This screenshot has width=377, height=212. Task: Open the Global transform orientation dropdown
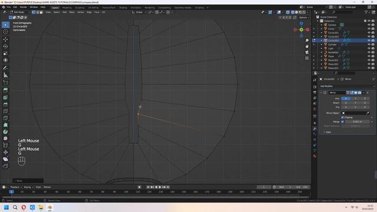pyautogui.click(x=139, y=12)
